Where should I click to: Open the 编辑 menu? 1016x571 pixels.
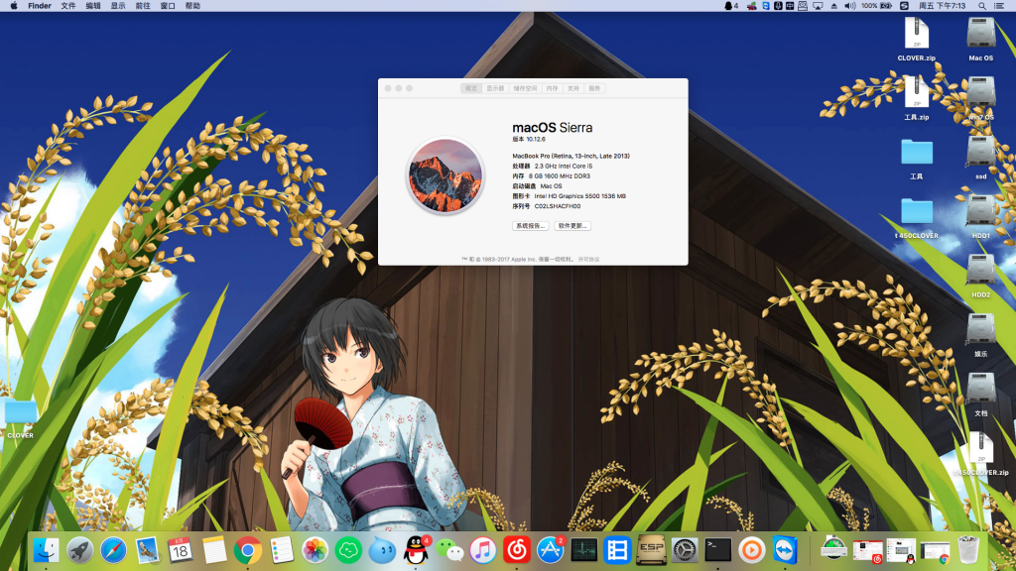click(x=93, y=6)
